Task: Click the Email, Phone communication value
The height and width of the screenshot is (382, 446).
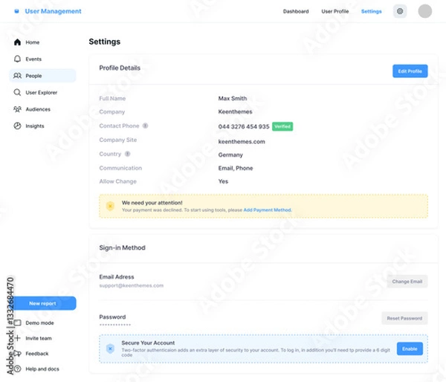Action: point(236,168)
